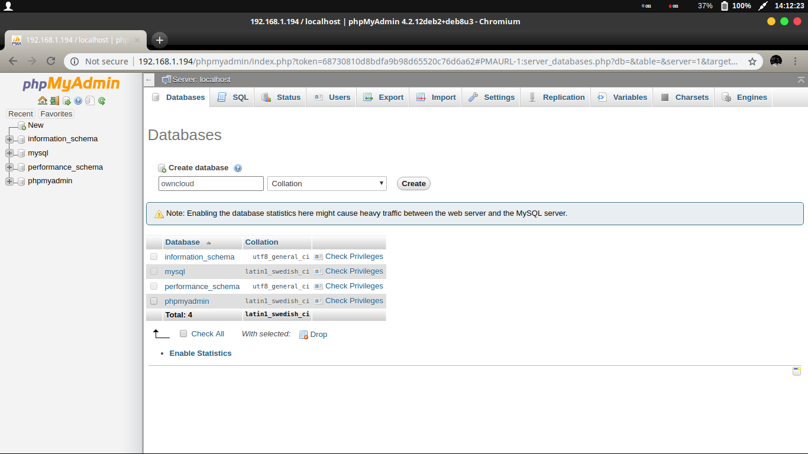Click the phpMyAdmin logo
The image size is (808, 454).
71,83
